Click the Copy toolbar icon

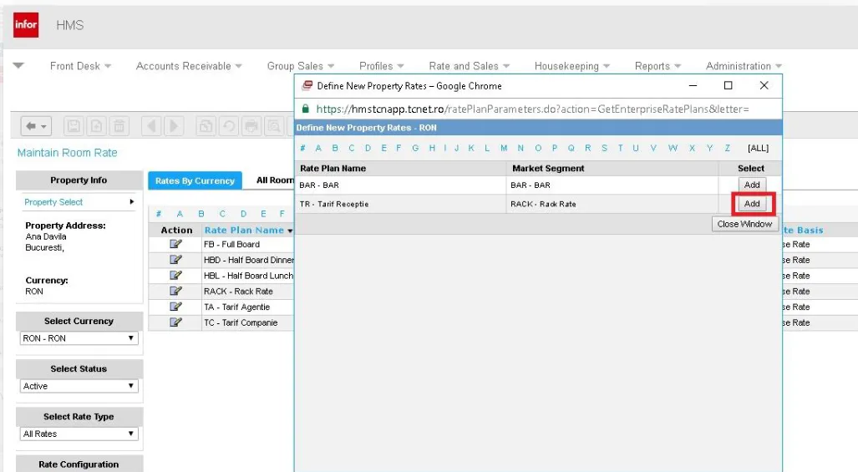click(x=206, y=126)
